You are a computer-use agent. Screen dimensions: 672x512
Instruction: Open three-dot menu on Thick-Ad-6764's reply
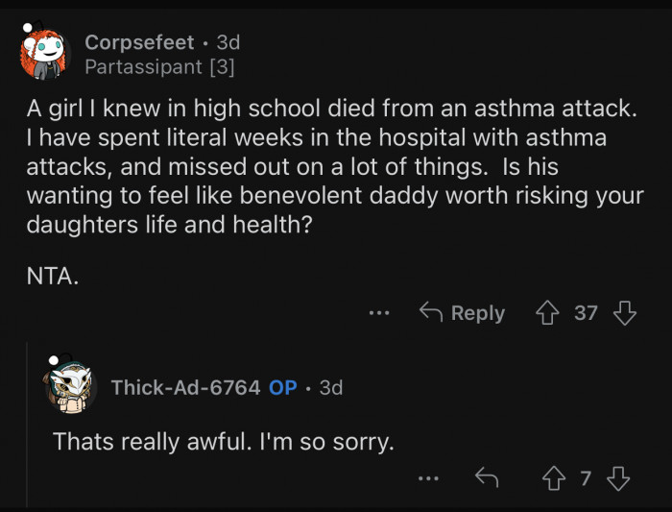click(430, 478)
